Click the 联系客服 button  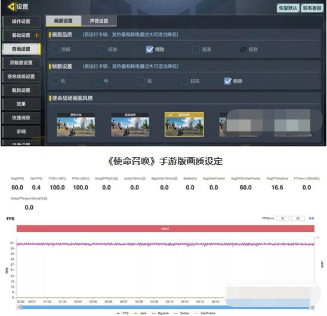coord(312,8)
